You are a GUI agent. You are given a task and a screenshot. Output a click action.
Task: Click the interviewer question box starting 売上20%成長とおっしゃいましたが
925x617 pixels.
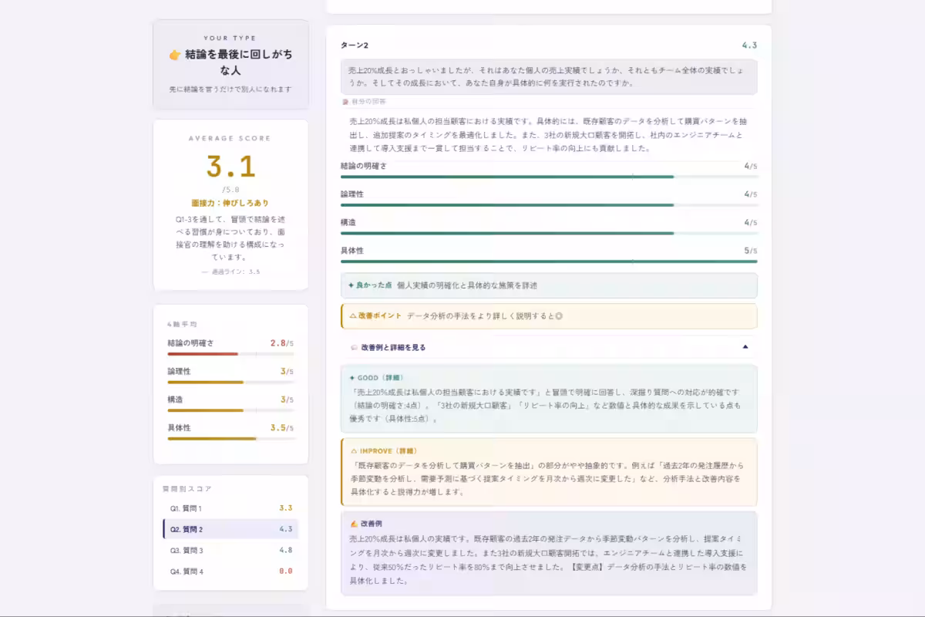(x=549, y=77)
